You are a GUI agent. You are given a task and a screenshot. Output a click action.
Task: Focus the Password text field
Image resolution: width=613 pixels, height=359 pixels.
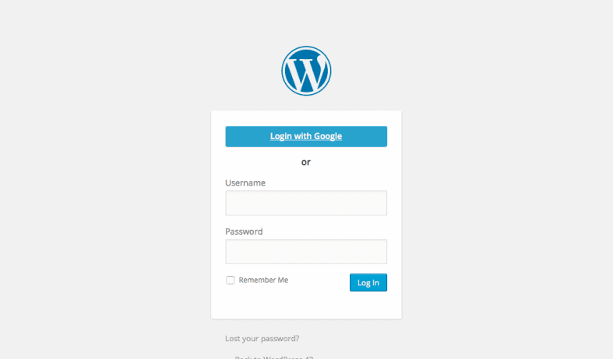306,252
